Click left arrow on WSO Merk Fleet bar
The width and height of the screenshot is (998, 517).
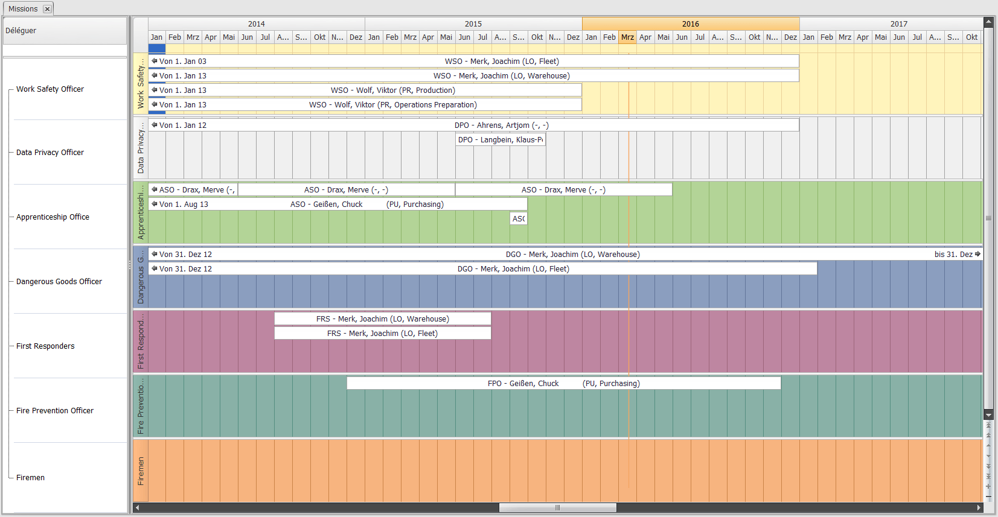pos(155,61)
